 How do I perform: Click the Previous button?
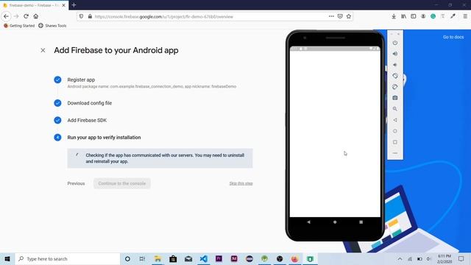click(x=76, y=183)
